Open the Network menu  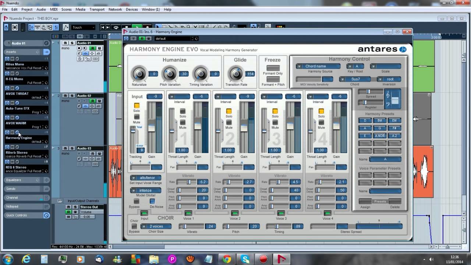click(x=115, y=9)
